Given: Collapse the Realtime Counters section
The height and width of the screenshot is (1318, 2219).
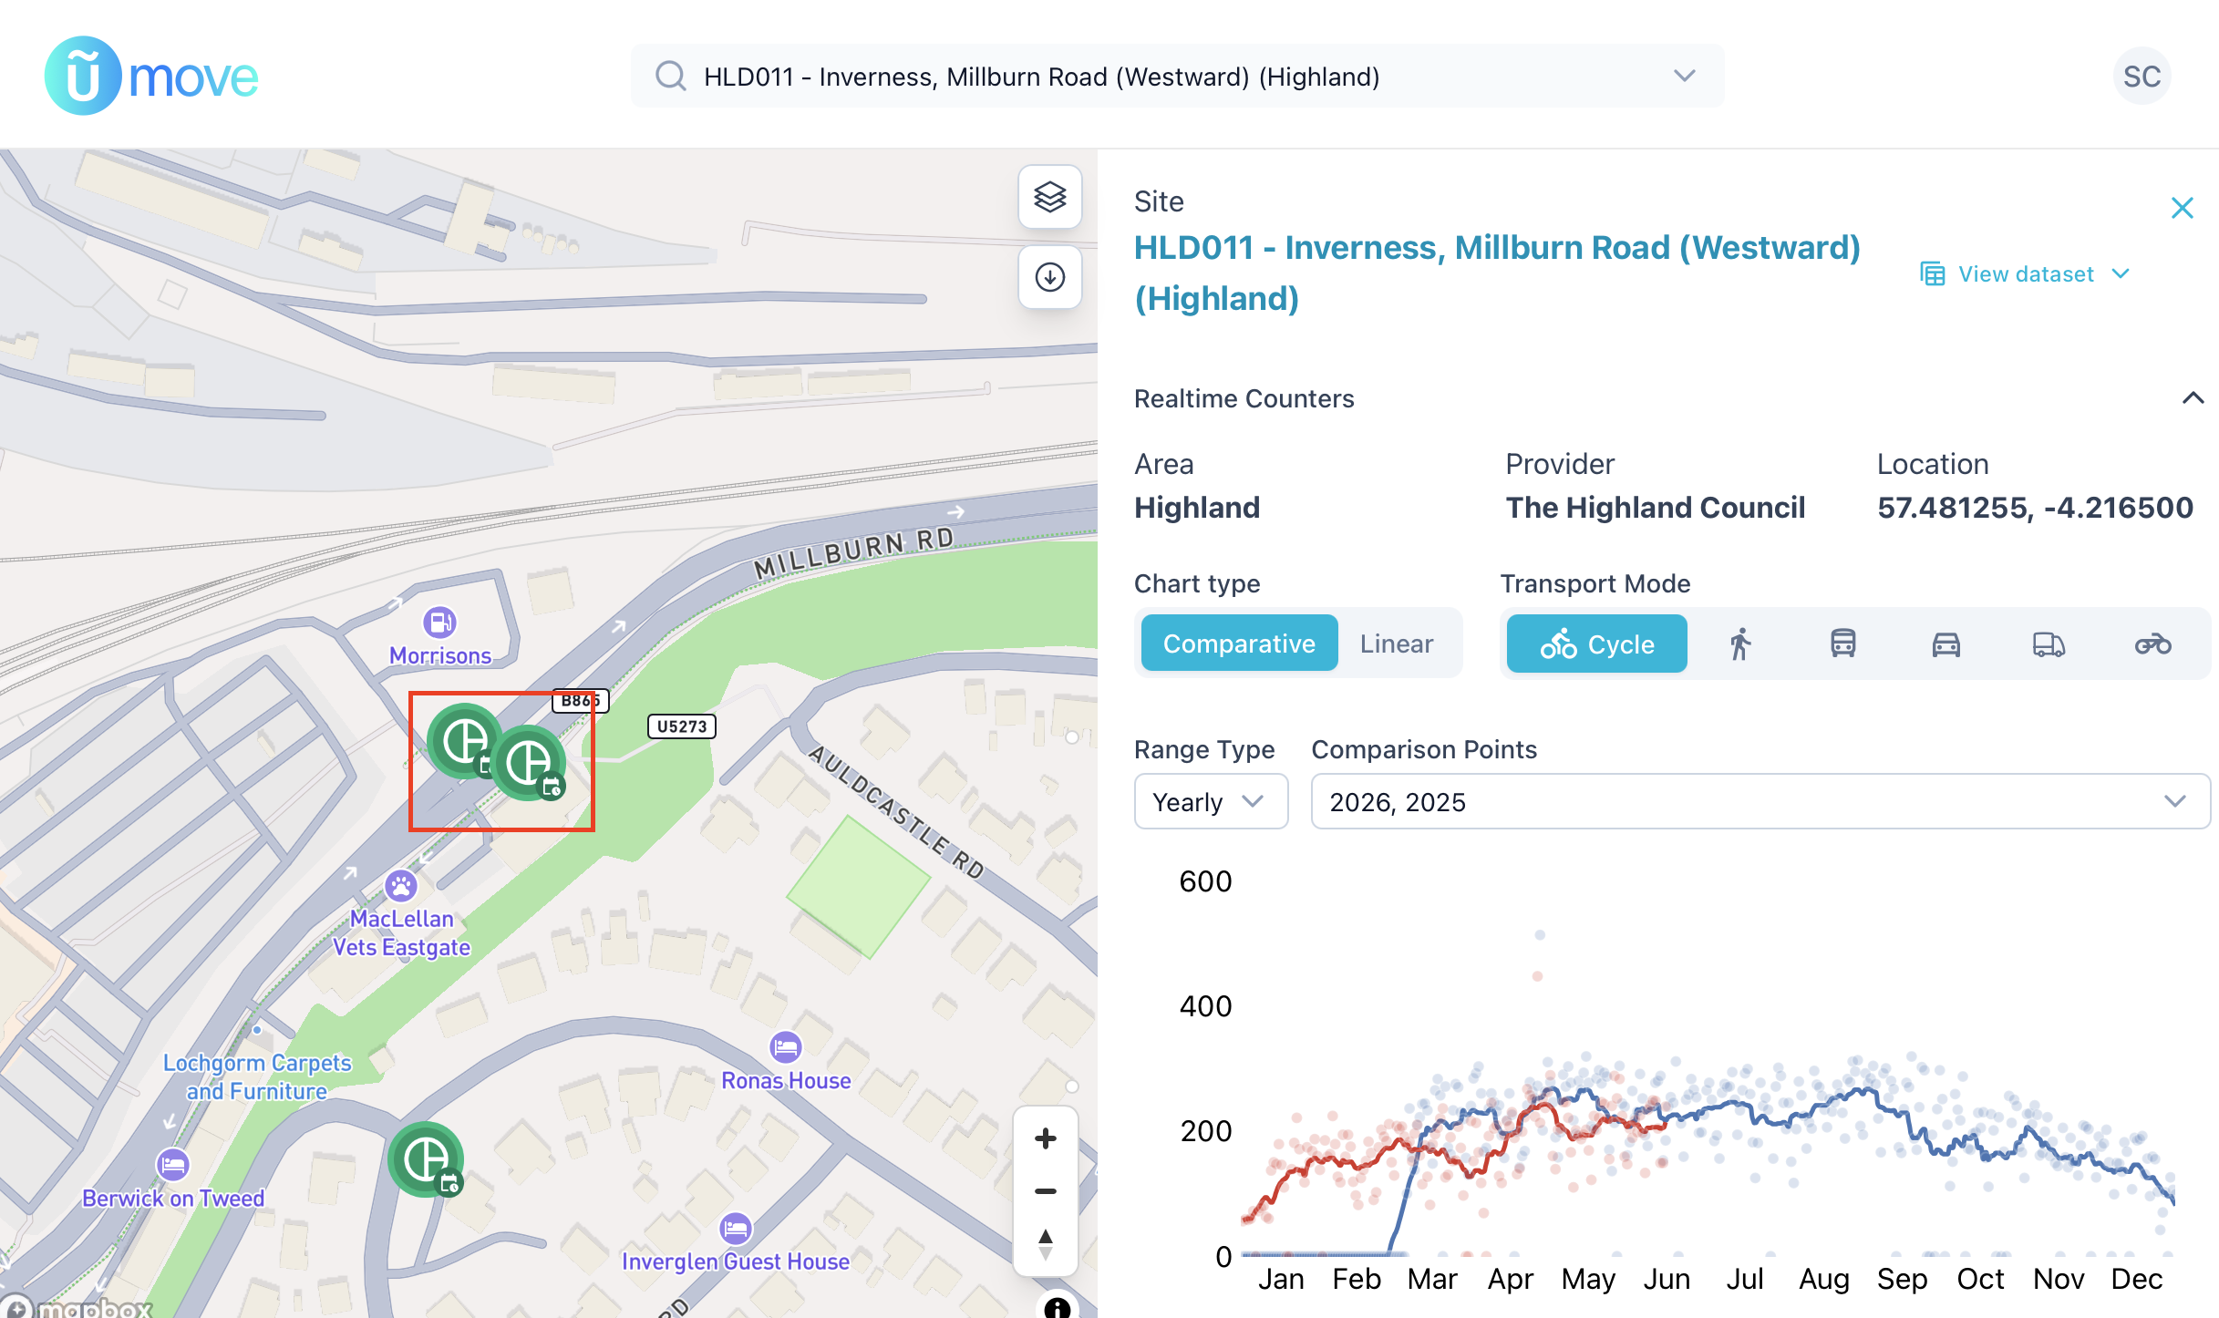Looking at the screenshot, I should tap(2193, 398).
